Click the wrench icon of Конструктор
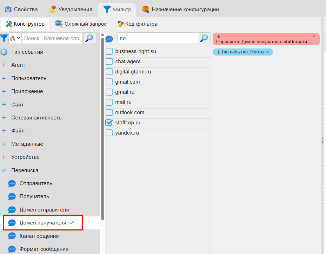Screen dimensions: 326x254 pos(9,24)
